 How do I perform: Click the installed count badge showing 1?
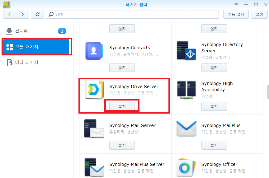coord(62,31)
